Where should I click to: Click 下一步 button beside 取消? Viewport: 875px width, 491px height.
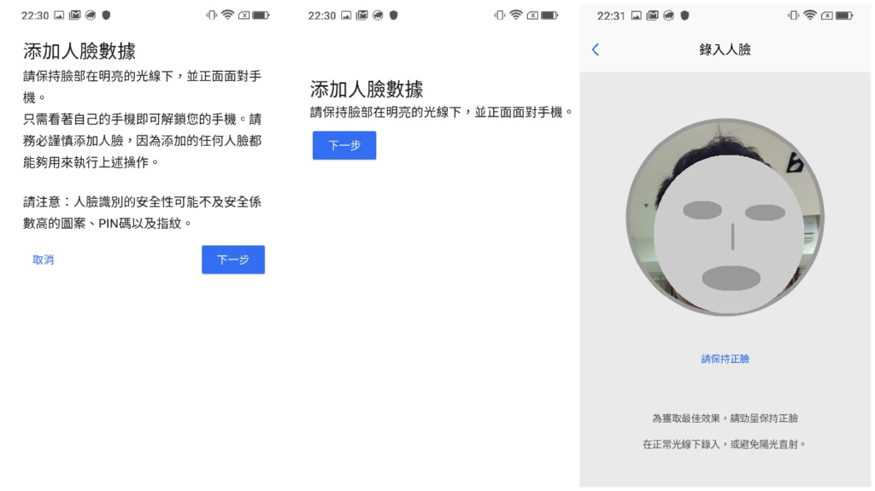click(233, 260)
